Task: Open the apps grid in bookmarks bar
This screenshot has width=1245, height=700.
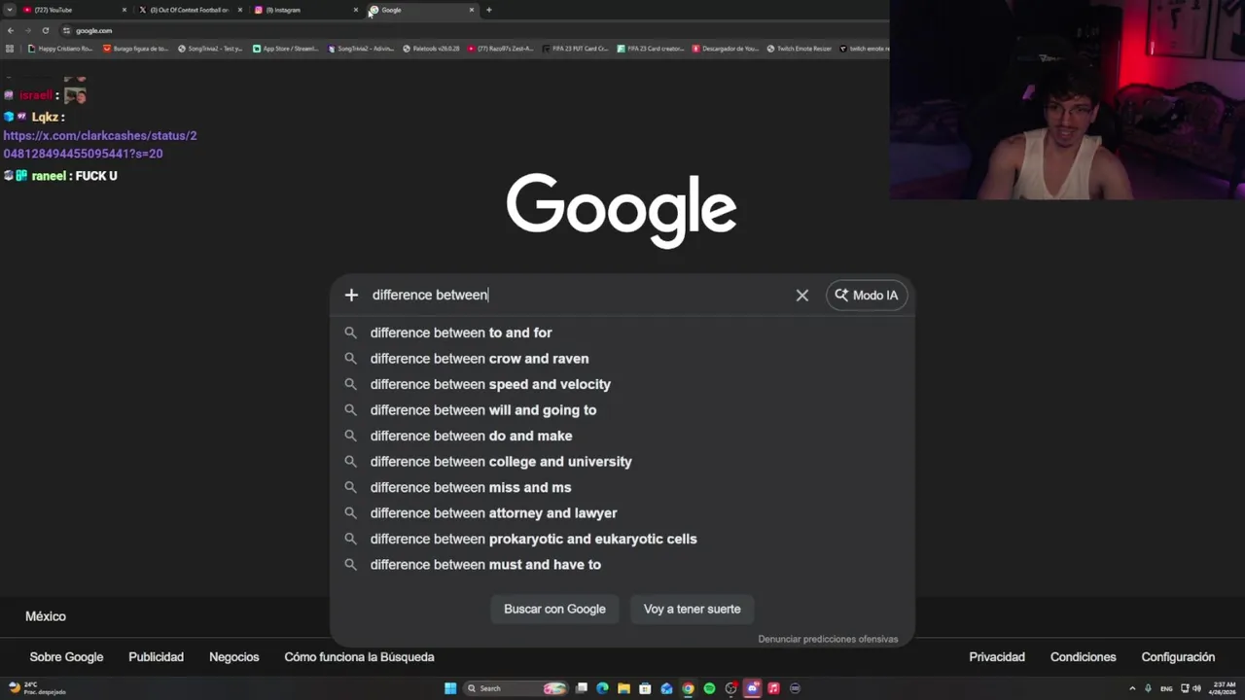Action: [10, 49]
